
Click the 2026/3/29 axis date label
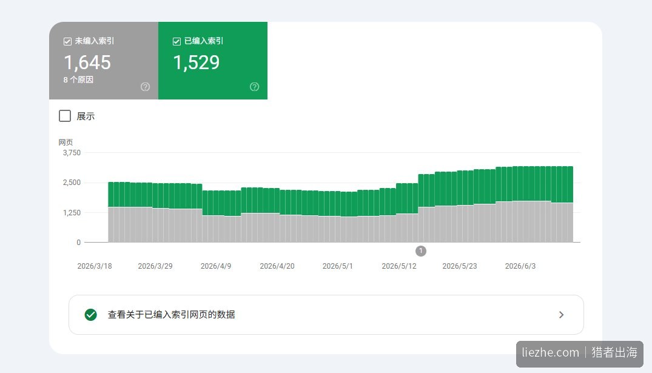pyautogui.click(x=155, y=266)
